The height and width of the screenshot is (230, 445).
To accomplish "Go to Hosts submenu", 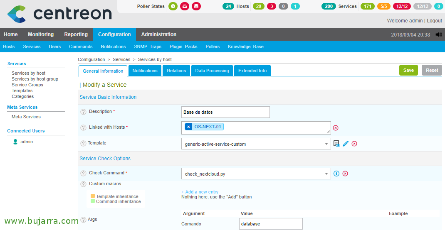I will (x=9, y=46).
